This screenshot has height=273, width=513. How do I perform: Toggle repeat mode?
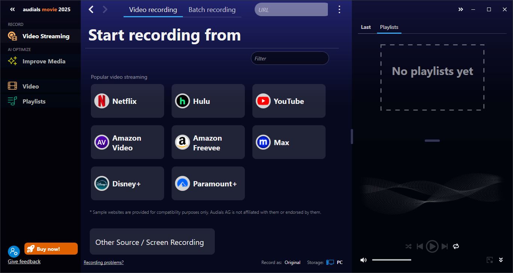(456, 246)
